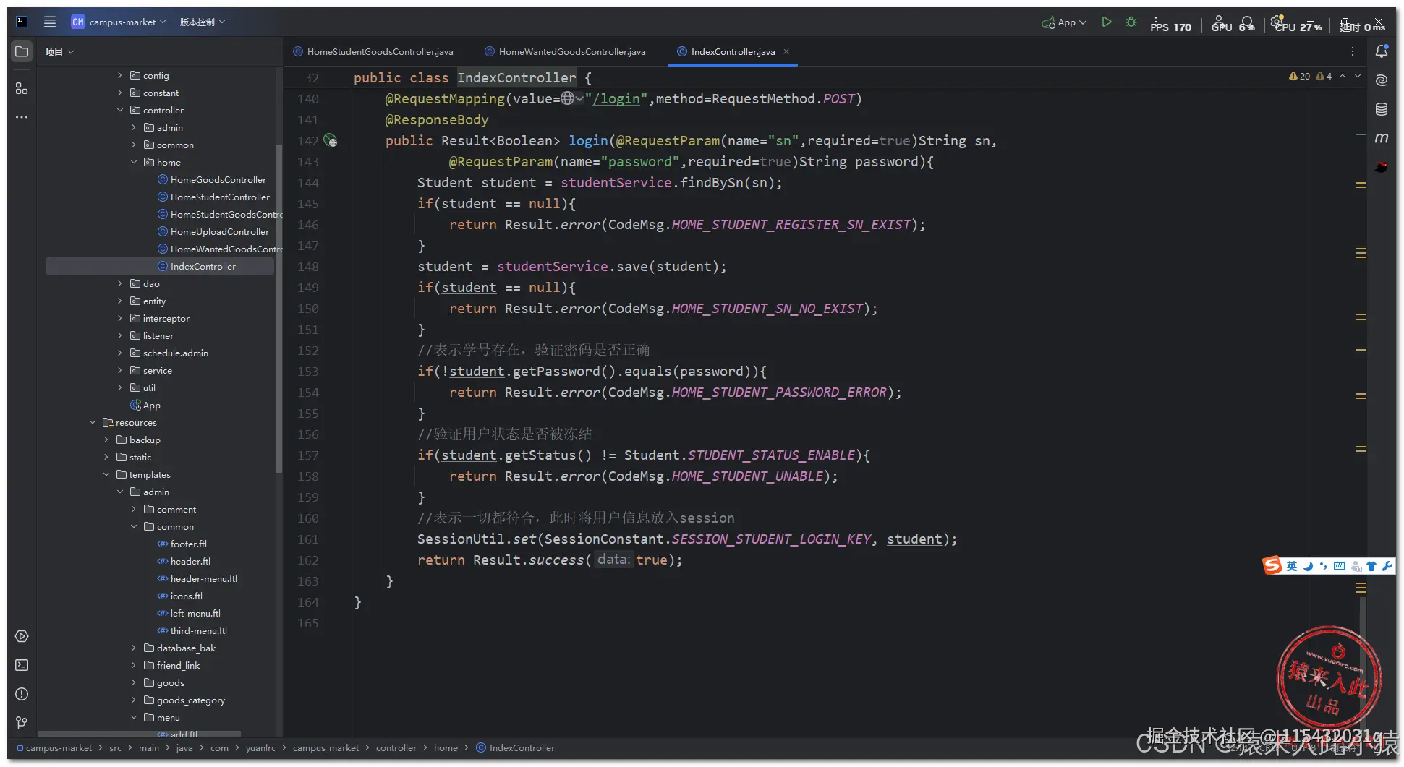Click the 20 warnings indicator

(x=1300, y=76)
